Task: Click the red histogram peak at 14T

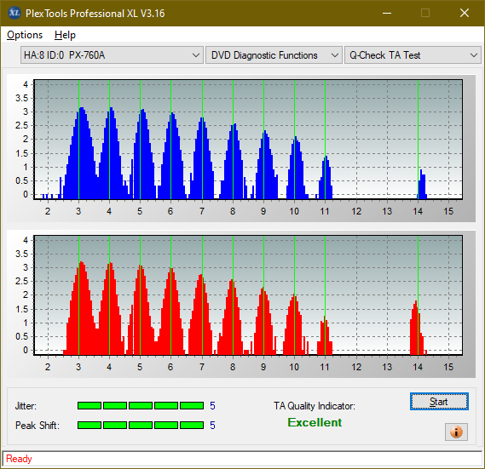Action: (x=417, y=328)
